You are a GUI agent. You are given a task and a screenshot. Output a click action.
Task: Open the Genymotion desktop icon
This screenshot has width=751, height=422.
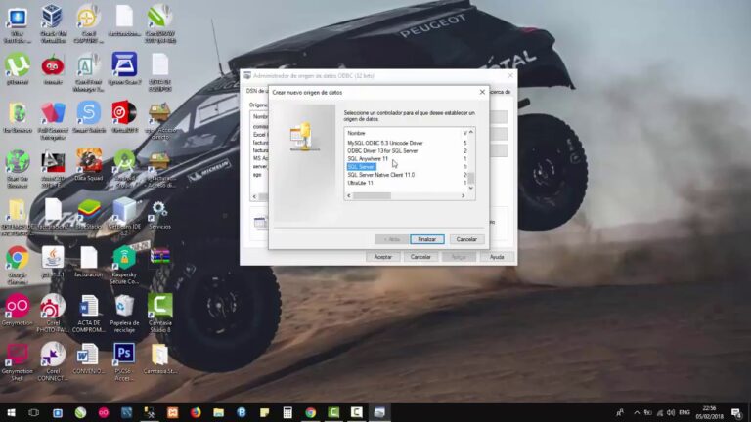tap(17, 308)
